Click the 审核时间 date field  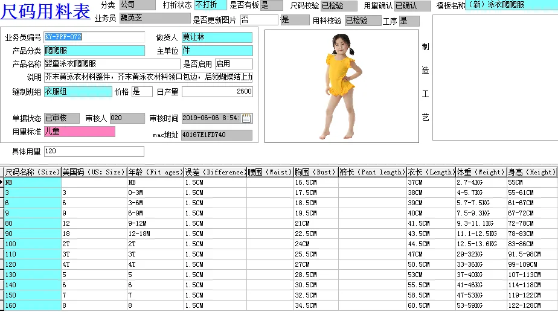coord(217,118)
